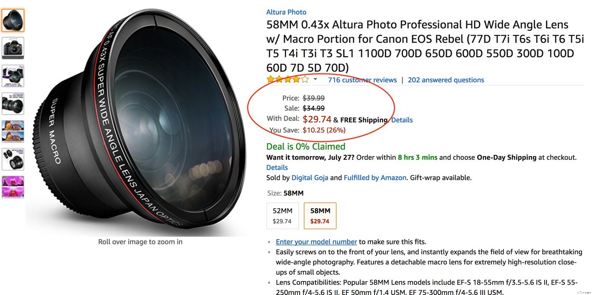Click Details next to FREE Shipping
The height and width of the screenshot is (295, 597).
(x=402, y=120)
